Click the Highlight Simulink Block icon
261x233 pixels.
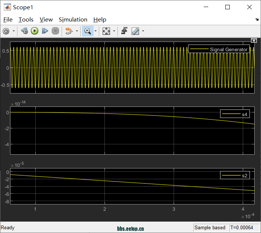[x=69, y=31]
